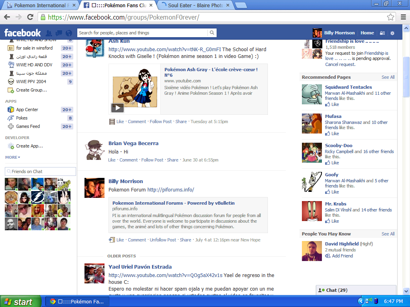Click App Center icon in sidebar
This screenshot has height=307, width=410.
[11, 110]
